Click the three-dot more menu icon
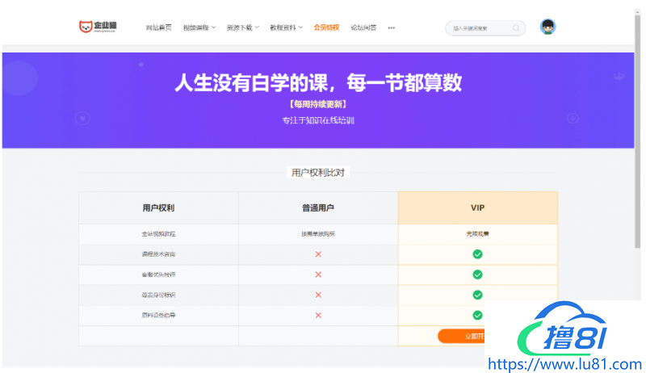The height and width of the screenshot is (373, 646). (x=392, y=27)
